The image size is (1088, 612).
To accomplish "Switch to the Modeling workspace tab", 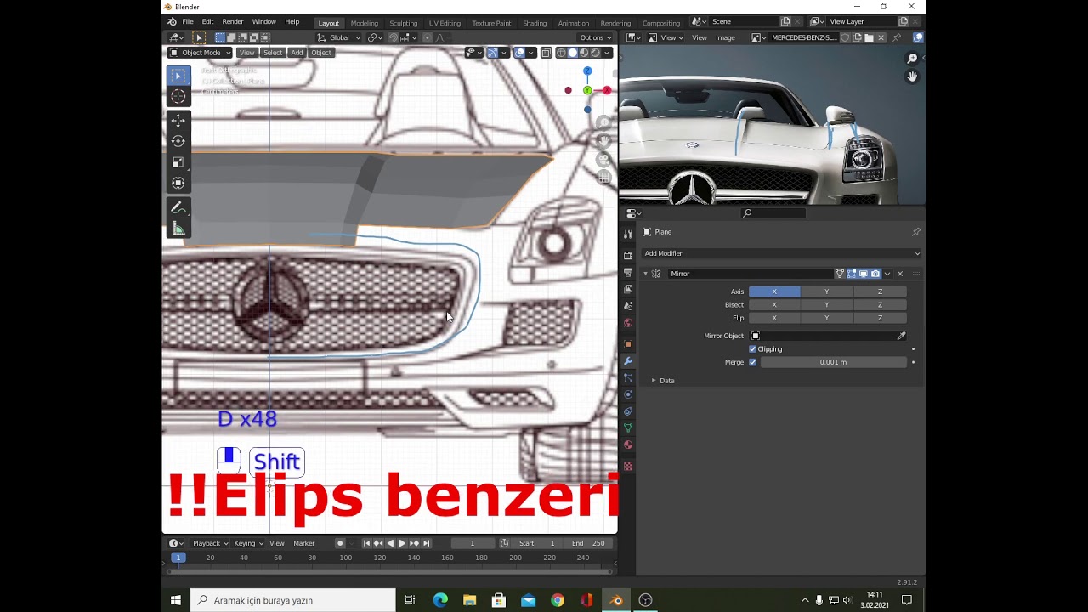I will (365, 23).
